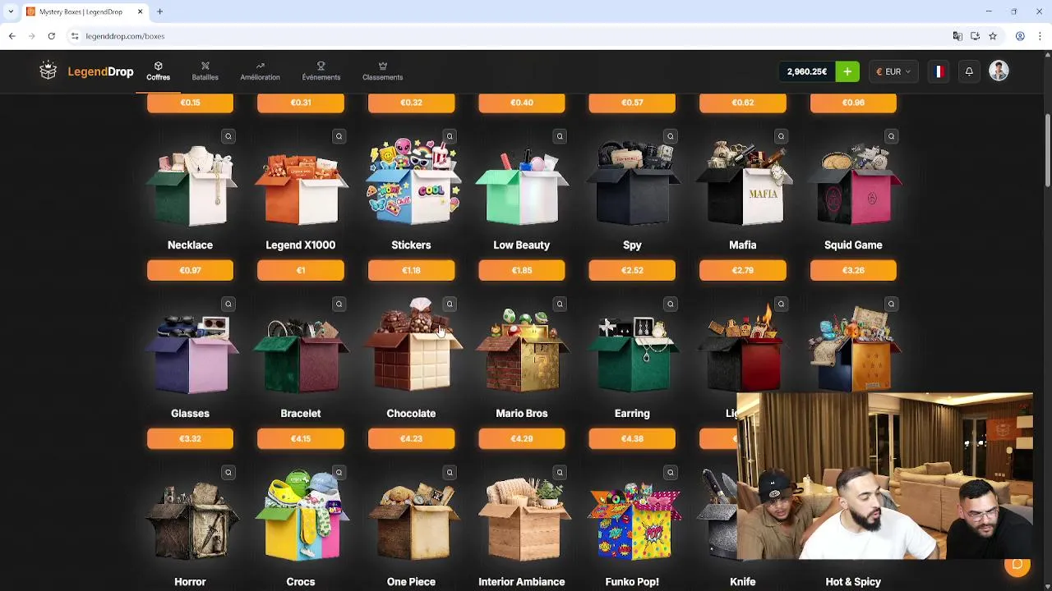Open the user profile avatar
This screenshot has height=591, width=1052.
(999, 71)
